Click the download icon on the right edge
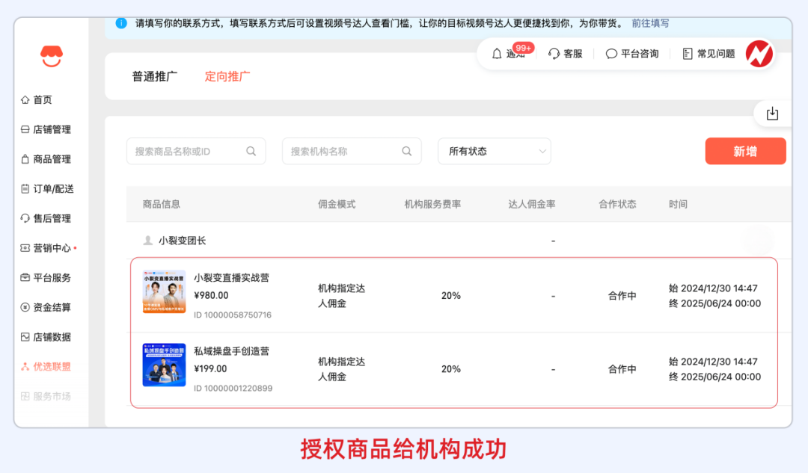 click(773, 112)
